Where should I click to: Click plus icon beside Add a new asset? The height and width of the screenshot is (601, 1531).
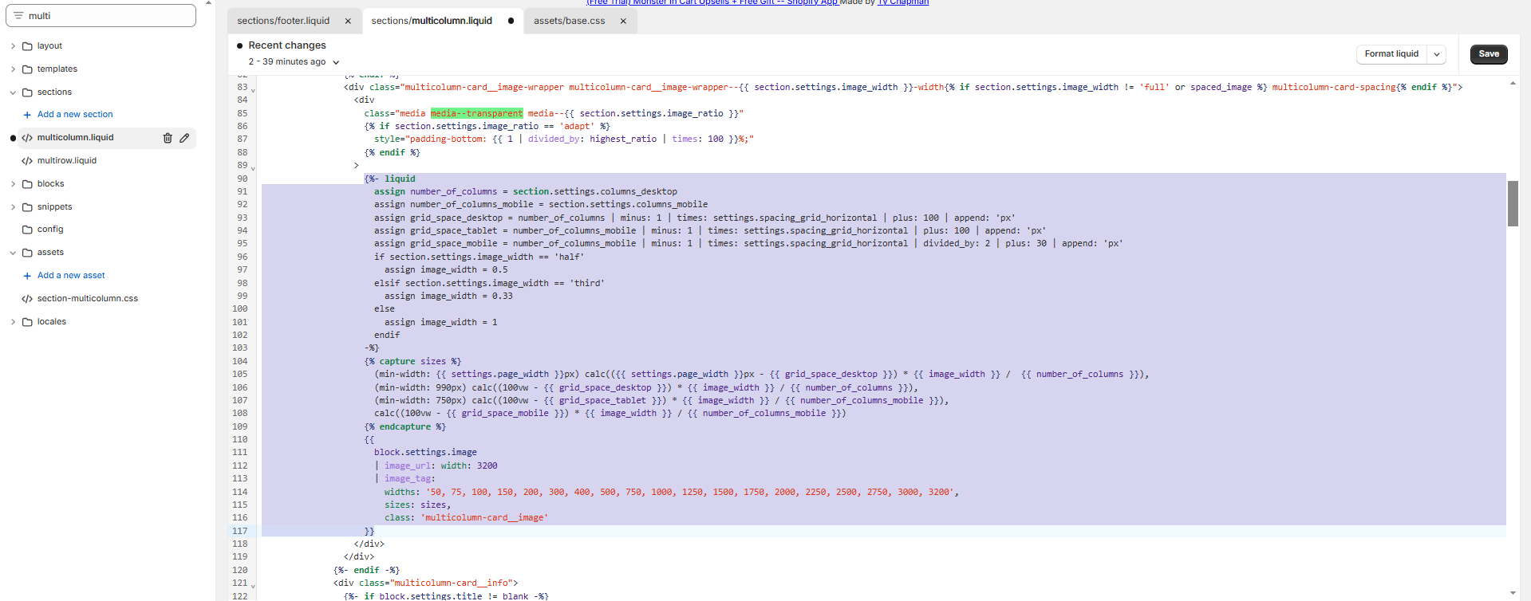[27, 276]
